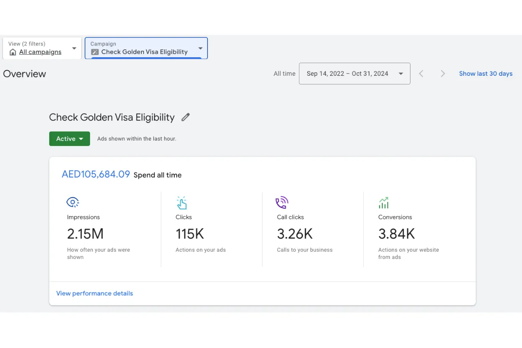Image resolution: width=522 pixels, height=348 pixels.
Task: Open the Active status dropdown
Action: click(x=69, y=139)
